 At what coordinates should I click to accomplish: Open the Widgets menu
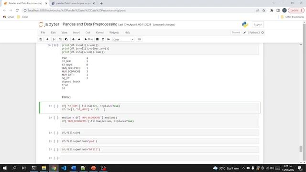click(114, 32)
